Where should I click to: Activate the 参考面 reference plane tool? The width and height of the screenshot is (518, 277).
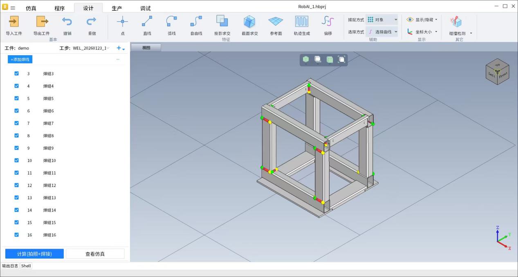276,22
